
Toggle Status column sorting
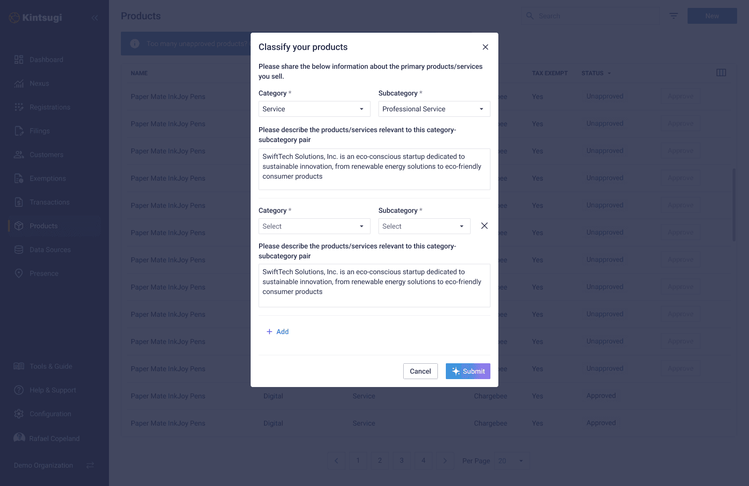[596, 73]
